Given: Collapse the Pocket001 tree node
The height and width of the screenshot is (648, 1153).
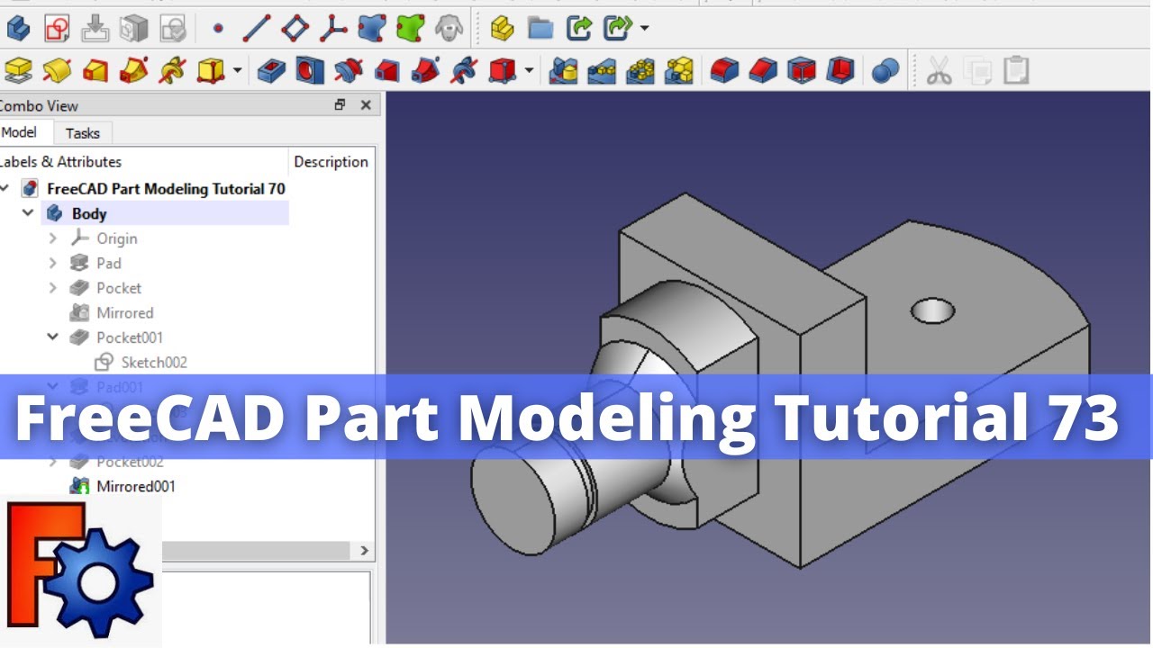Looking at the screenshot, I should pos(52,337).
